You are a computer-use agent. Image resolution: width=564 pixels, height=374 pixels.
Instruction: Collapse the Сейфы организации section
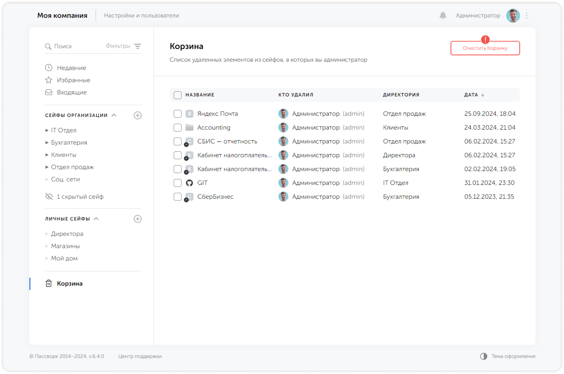pyautogui.click(x=114, y=115)
